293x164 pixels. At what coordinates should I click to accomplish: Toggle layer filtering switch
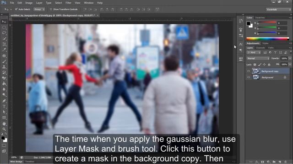click(x=290, y=53)
